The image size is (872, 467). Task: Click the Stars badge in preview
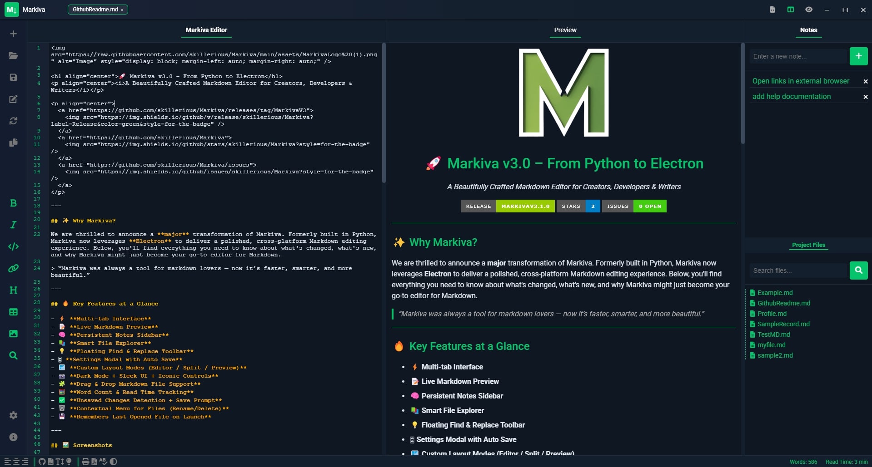[x=578, y=206]
